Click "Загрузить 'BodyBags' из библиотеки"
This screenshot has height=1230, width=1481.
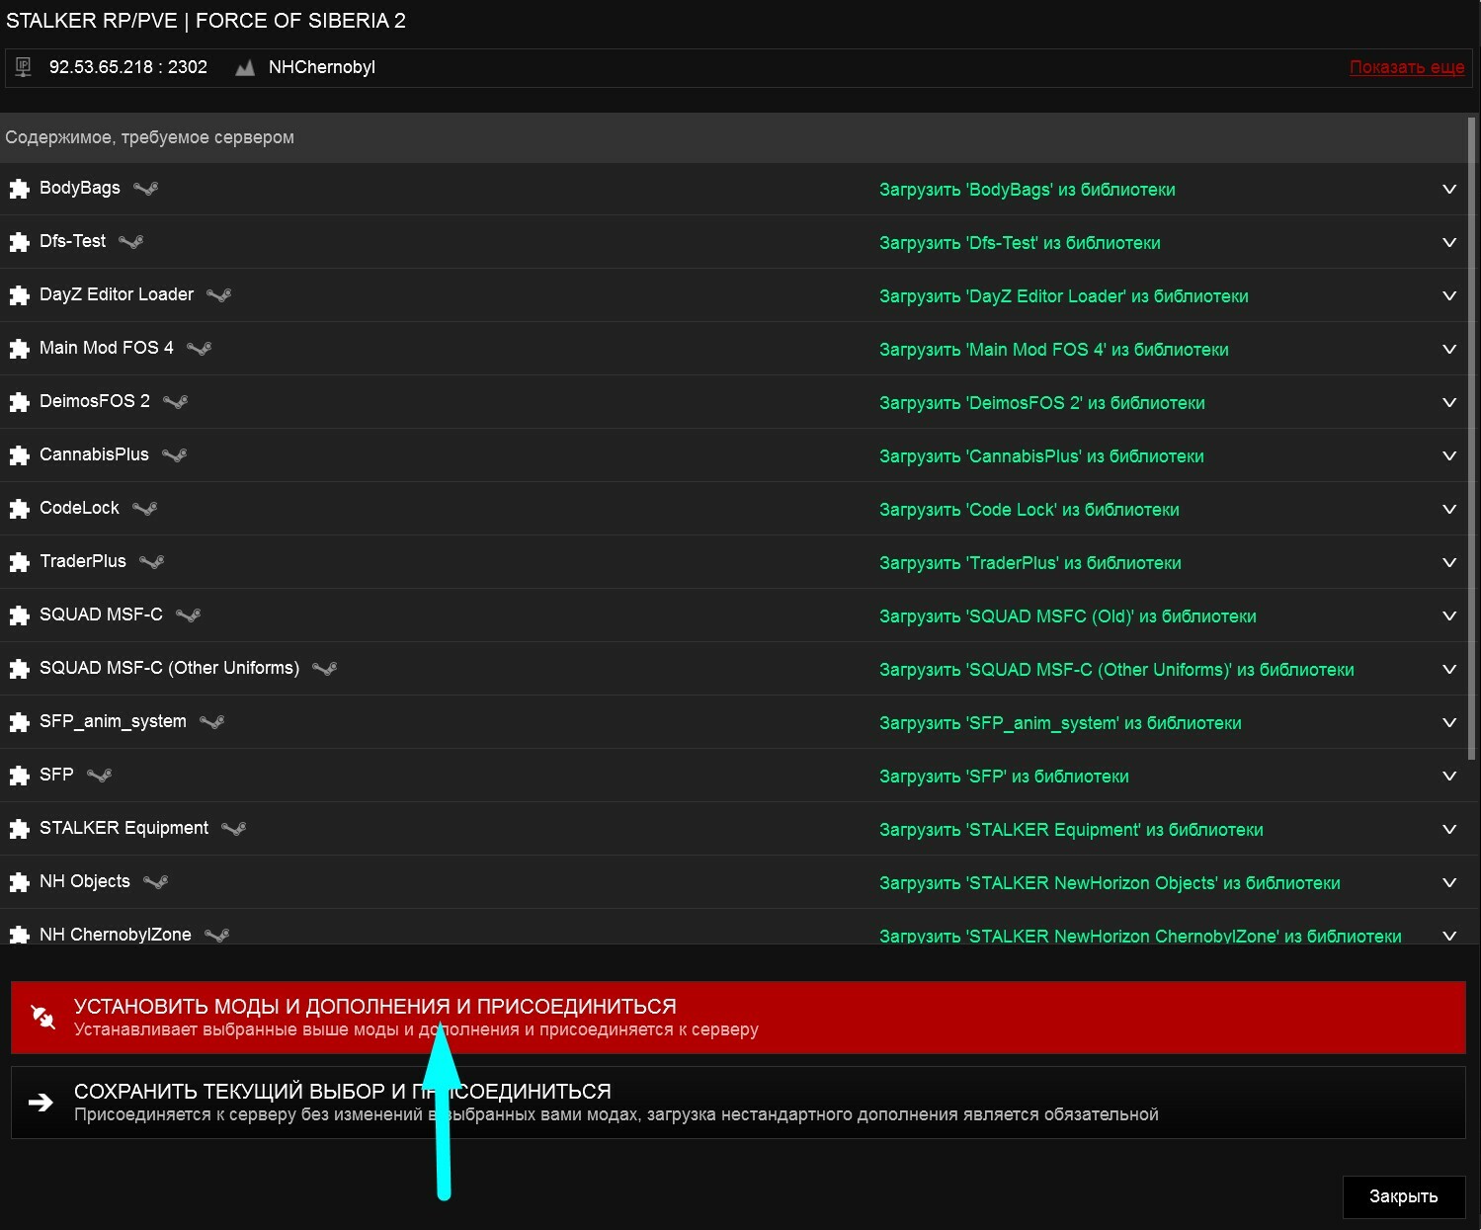pos(1028,190)
